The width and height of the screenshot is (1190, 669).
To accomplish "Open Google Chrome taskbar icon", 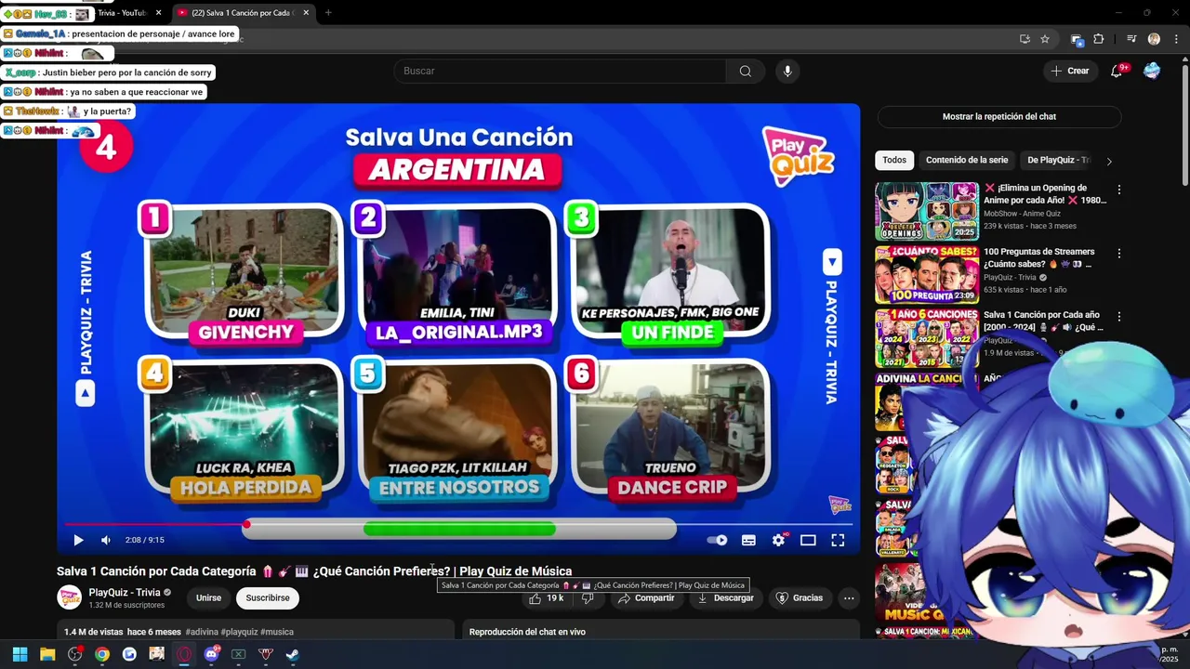I will (102, 654).
